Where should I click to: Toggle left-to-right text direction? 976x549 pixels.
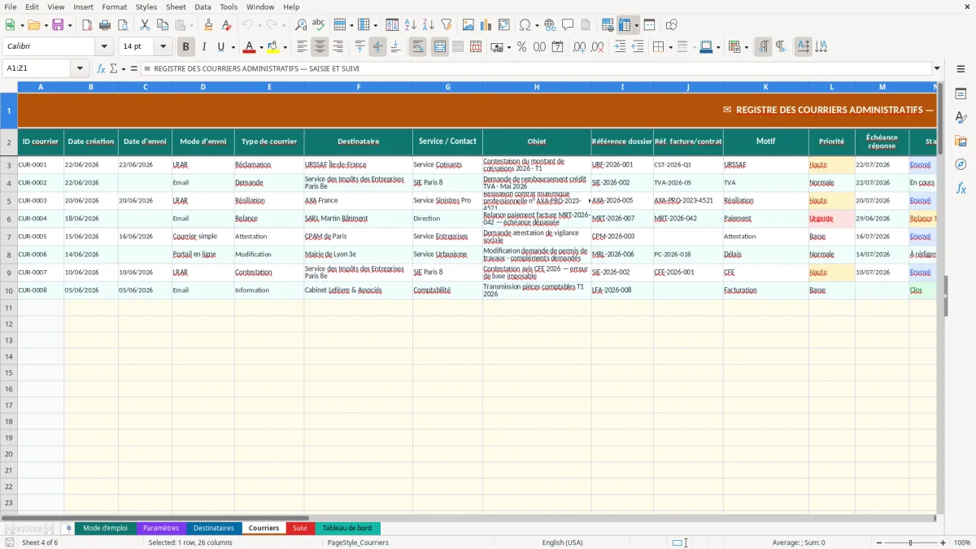coord(763,47)
